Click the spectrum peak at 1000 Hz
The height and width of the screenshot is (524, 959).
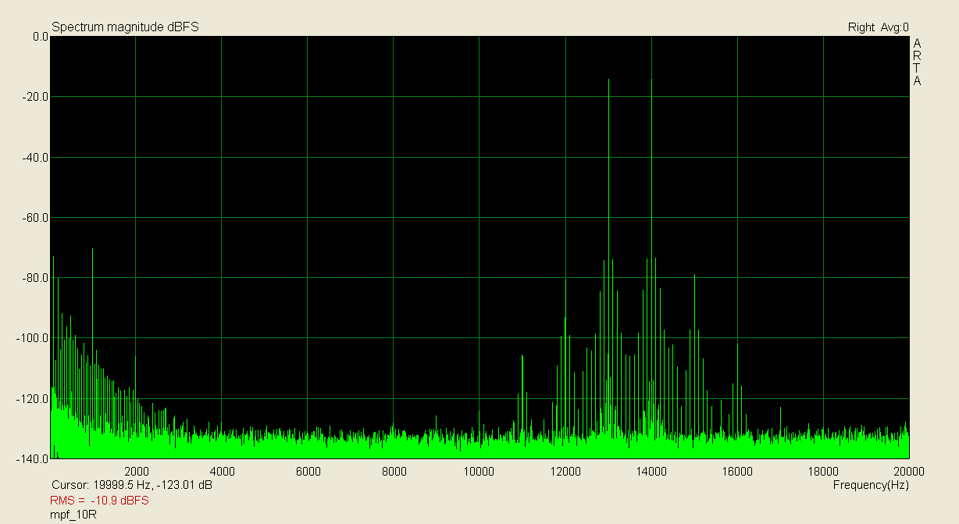(x=93, y=351)
